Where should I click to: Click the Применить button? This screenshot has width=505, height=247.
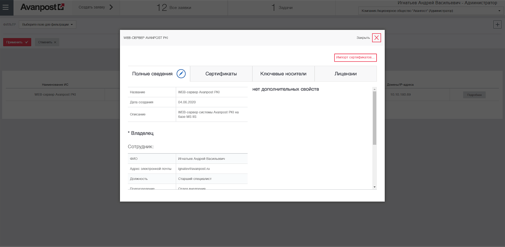[x=17, y=42]
